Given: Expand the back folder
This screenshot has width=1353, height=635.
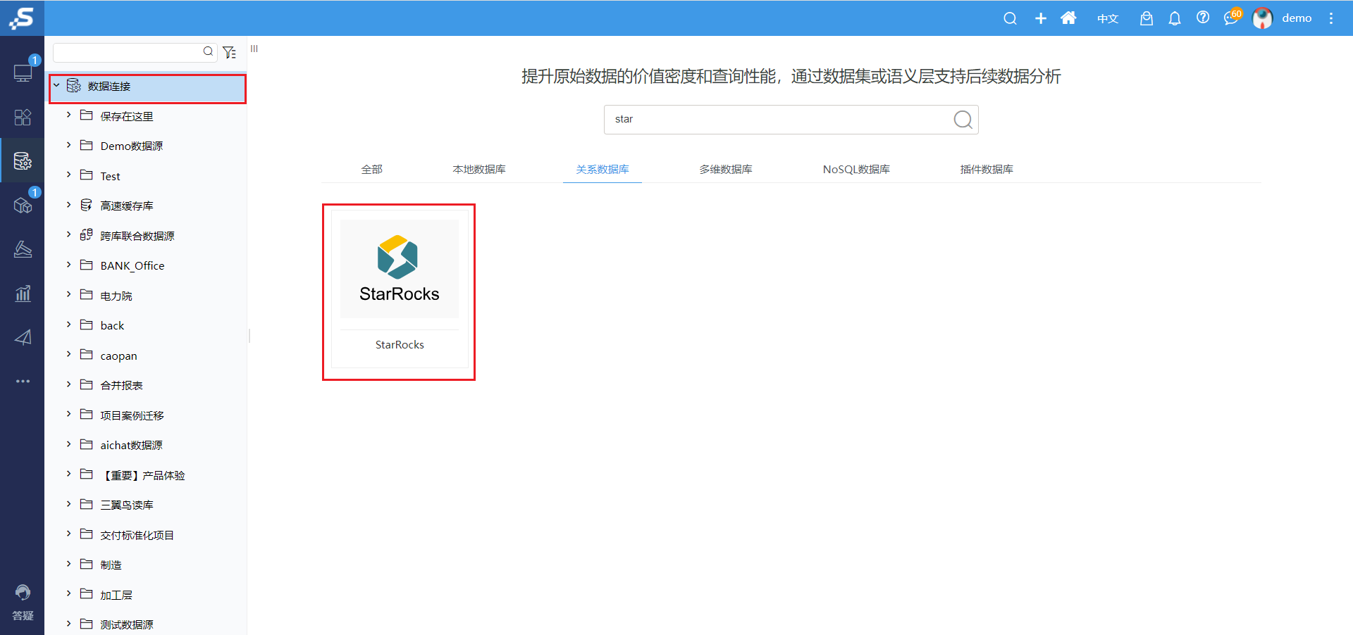Looking at the screenshot, I should tap(68, 324).
